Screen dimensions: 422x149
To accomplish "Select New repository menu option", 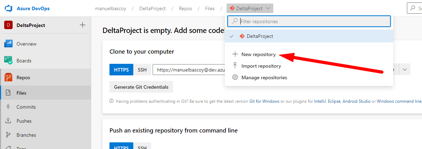I will (x=258, y=54).
